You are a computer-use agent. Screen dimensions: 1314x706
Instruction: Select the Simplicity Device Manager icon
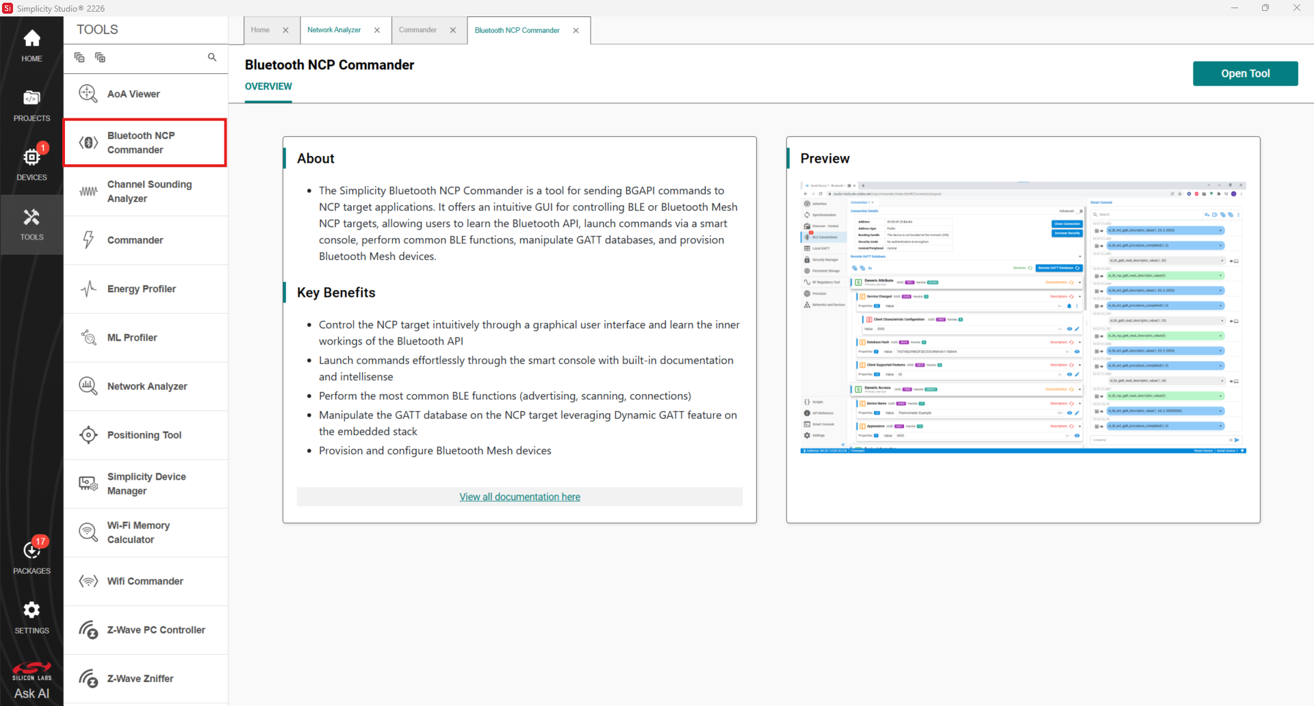pos(88,484)
